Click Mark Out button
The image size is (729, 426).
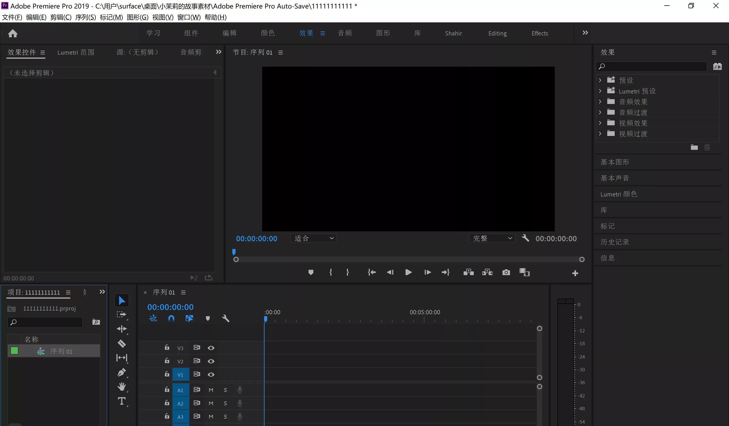[x=347, y=272]
